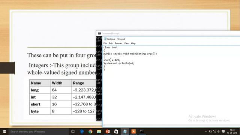The height and width of the screenshot is (135, 240).
Task: Open File Explorer from the taskbar
Action: tap(99, 132)
